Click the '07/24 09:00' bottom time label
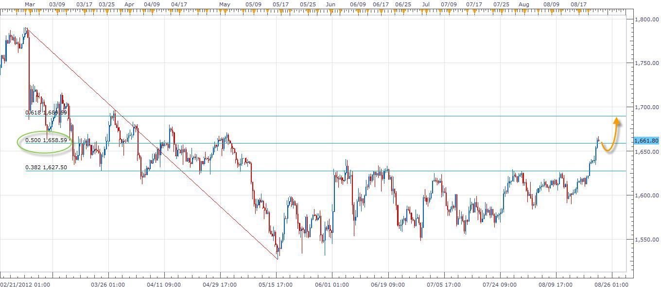The height and width of the screenshot is (290, 661). point(500,285)
